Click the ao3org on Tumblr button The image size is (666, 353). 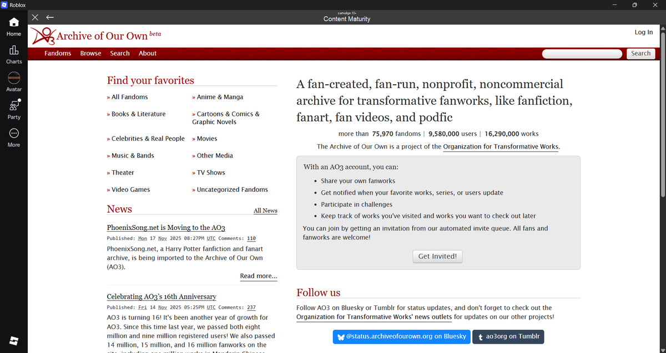pyautogui.click(x=508, y=336)
